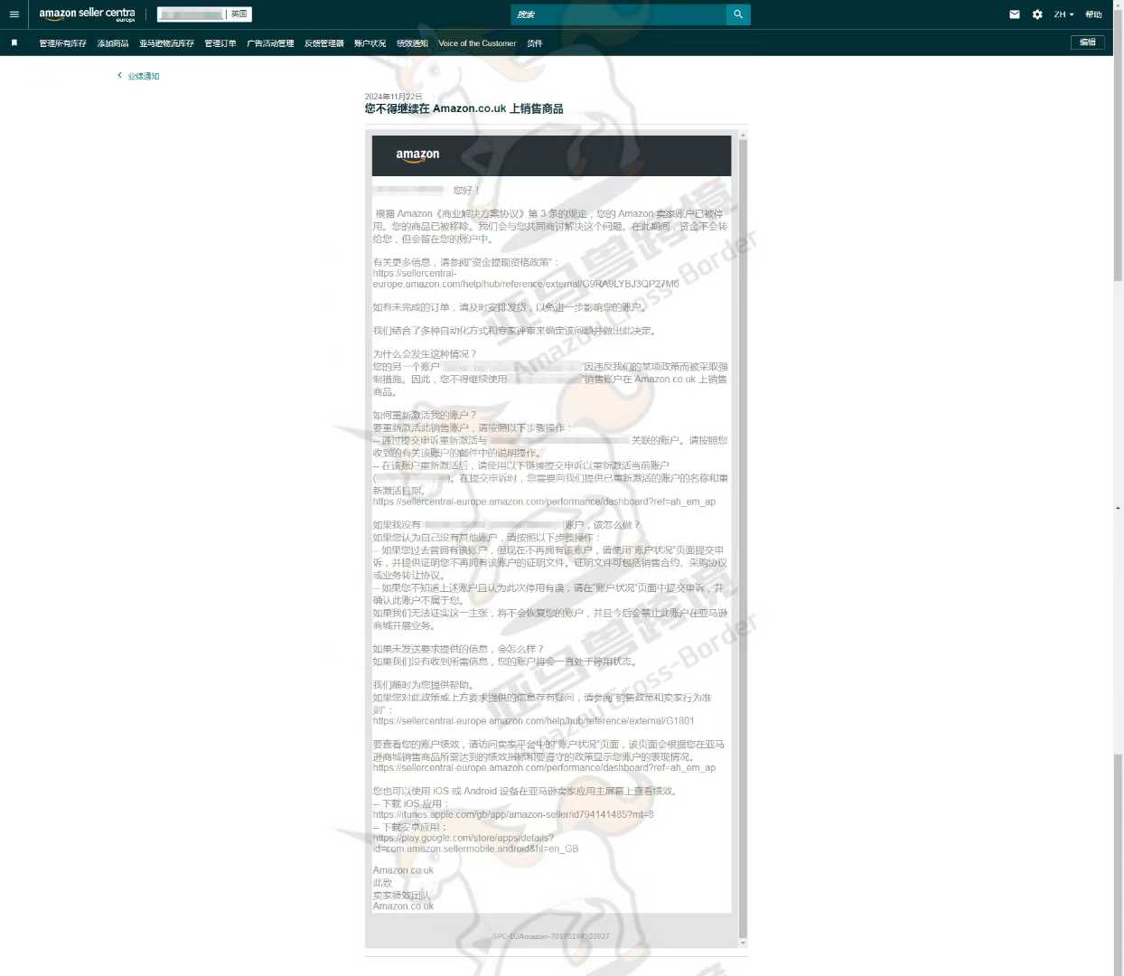The height and width of the screenshot is (976, 1124).
Task: Click the message panel scrollbar thumb
Action: (x=743, y=539)
